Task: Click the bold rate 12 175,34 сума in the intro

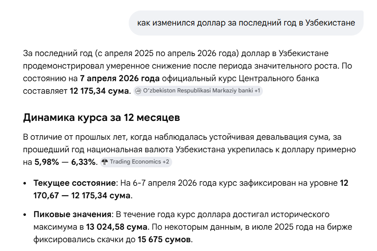Action: pyautogui.click(x=100, y=91)
